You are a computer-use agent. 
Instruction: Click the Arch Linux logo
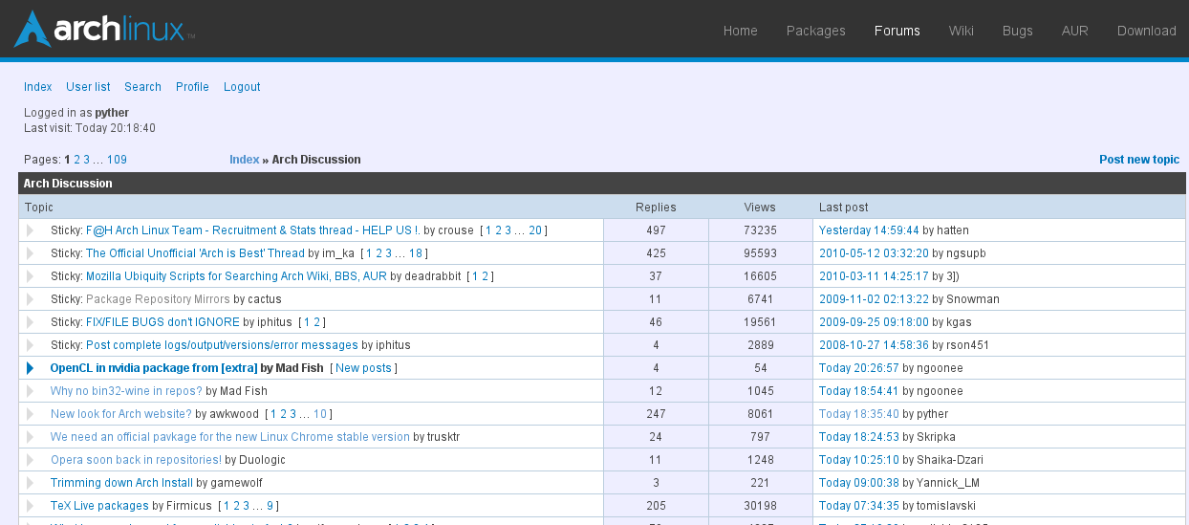pyautogui.click(x=104, y=29)
